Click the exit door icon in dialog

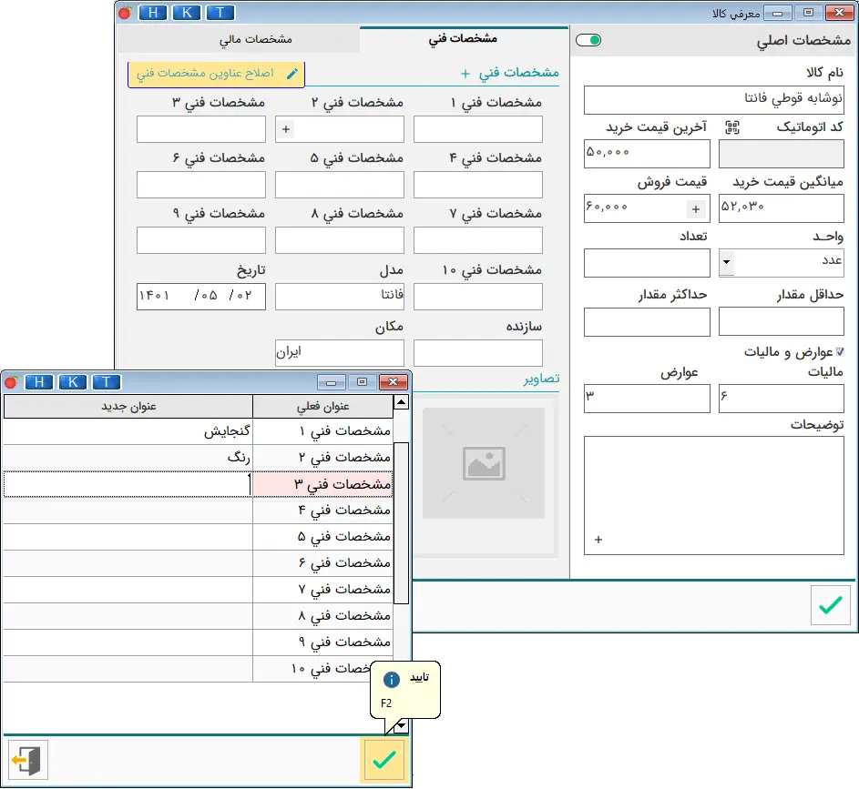coord(28,760)
